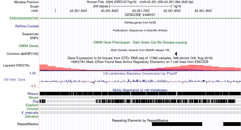
Task: Click the Human Feb. 2009 (GRCh37/hg19) text
Action: (112, 2)
